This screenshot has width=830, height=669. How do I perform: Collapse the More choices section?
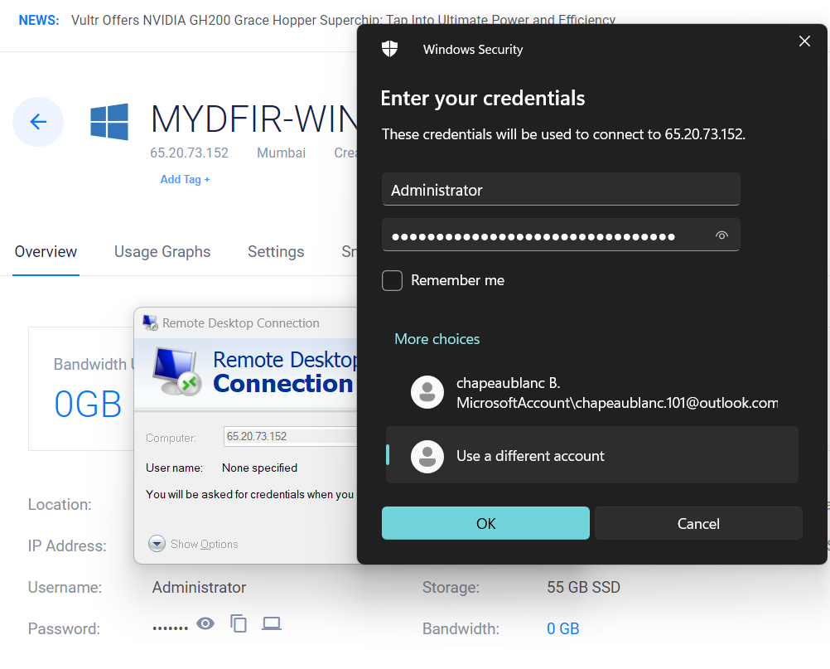(437, 339)
